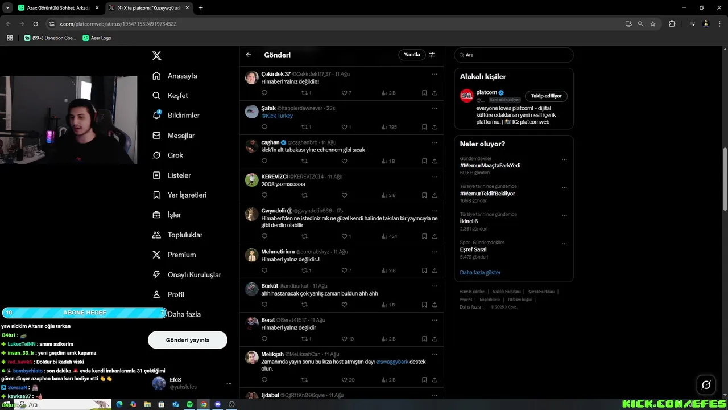
Task: Repost KEREVİZCİ's reply
Action: pos(304,195)
